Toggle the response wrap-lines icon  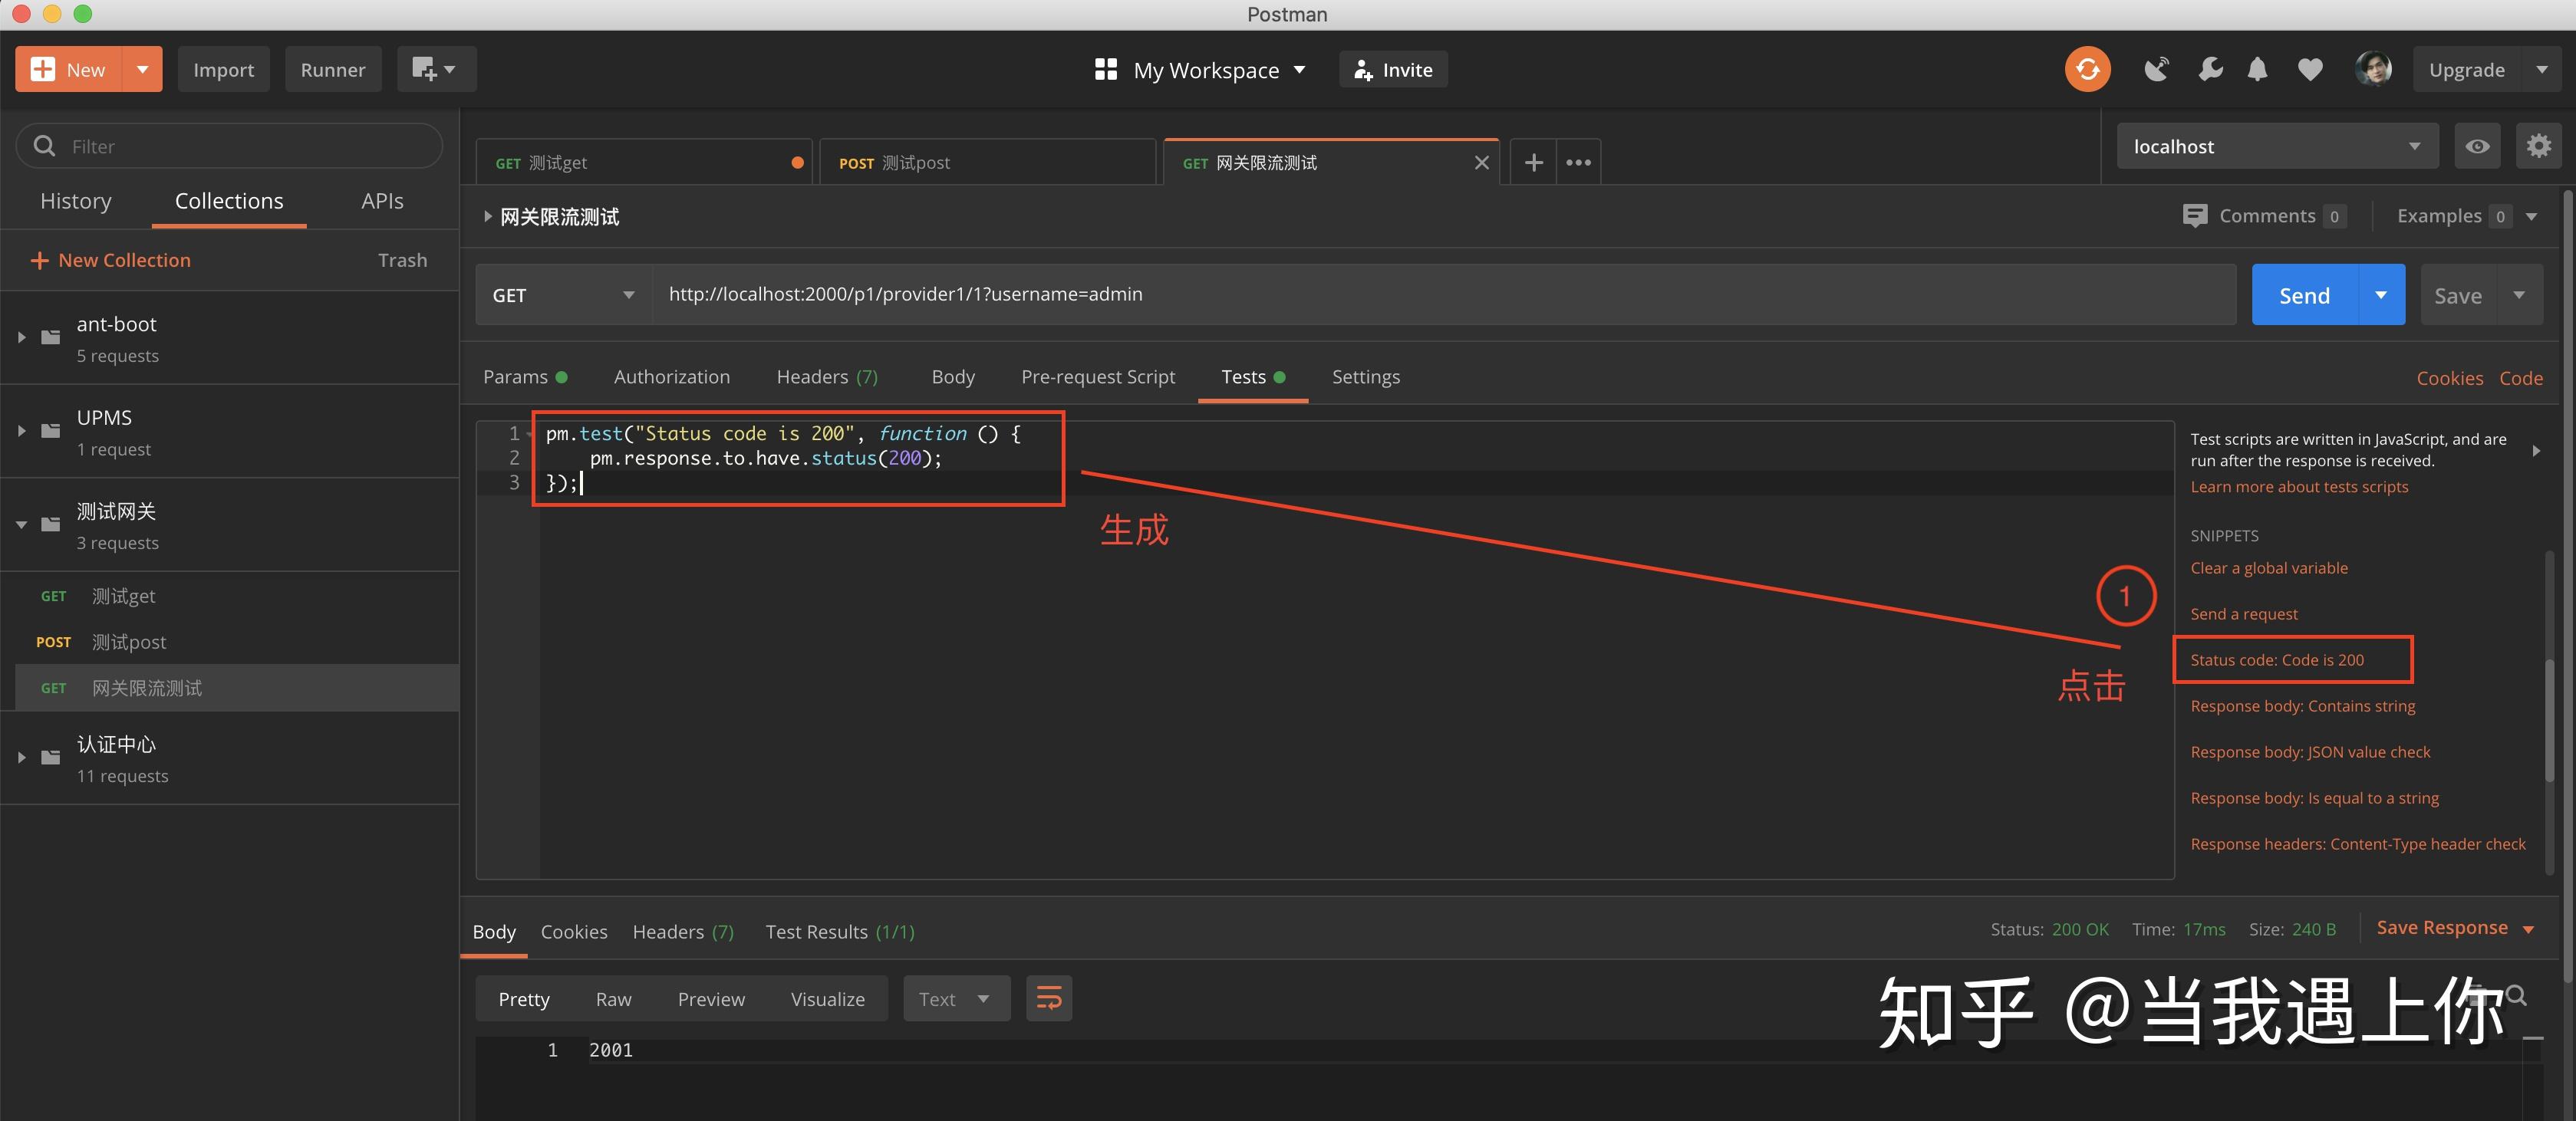point(1048,998)
